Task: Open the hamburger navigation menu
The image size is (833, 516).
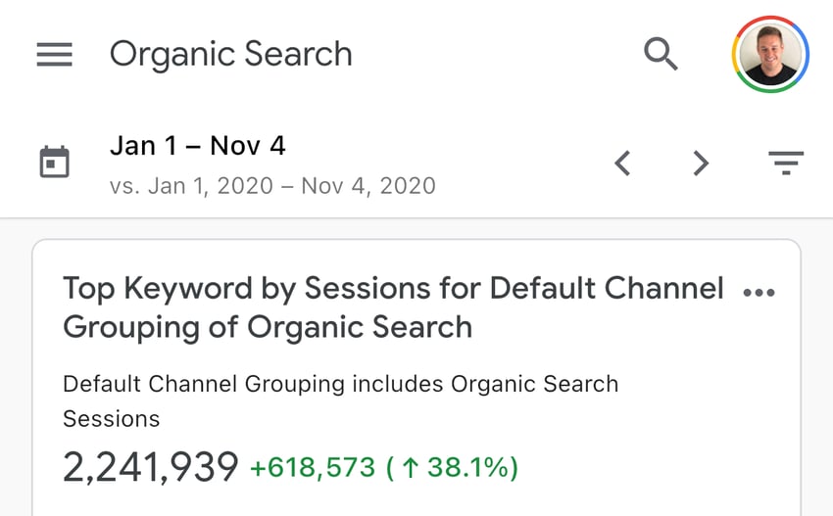Action: point(54,54)
